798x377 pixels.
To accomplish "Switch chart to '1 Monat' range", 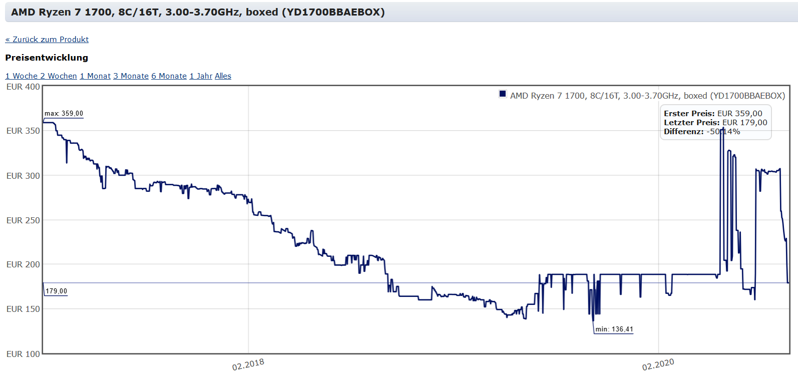I will [x=95, y=76].
